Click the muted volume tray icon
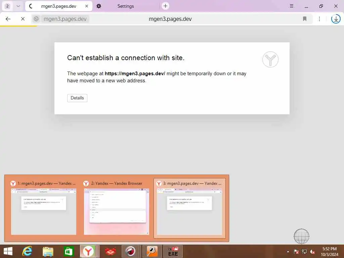 312,252
